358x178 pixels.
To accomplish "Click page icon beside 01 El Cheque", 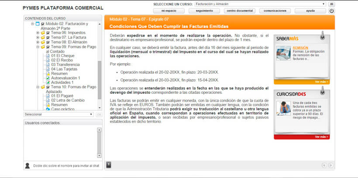I will (48, 56).
